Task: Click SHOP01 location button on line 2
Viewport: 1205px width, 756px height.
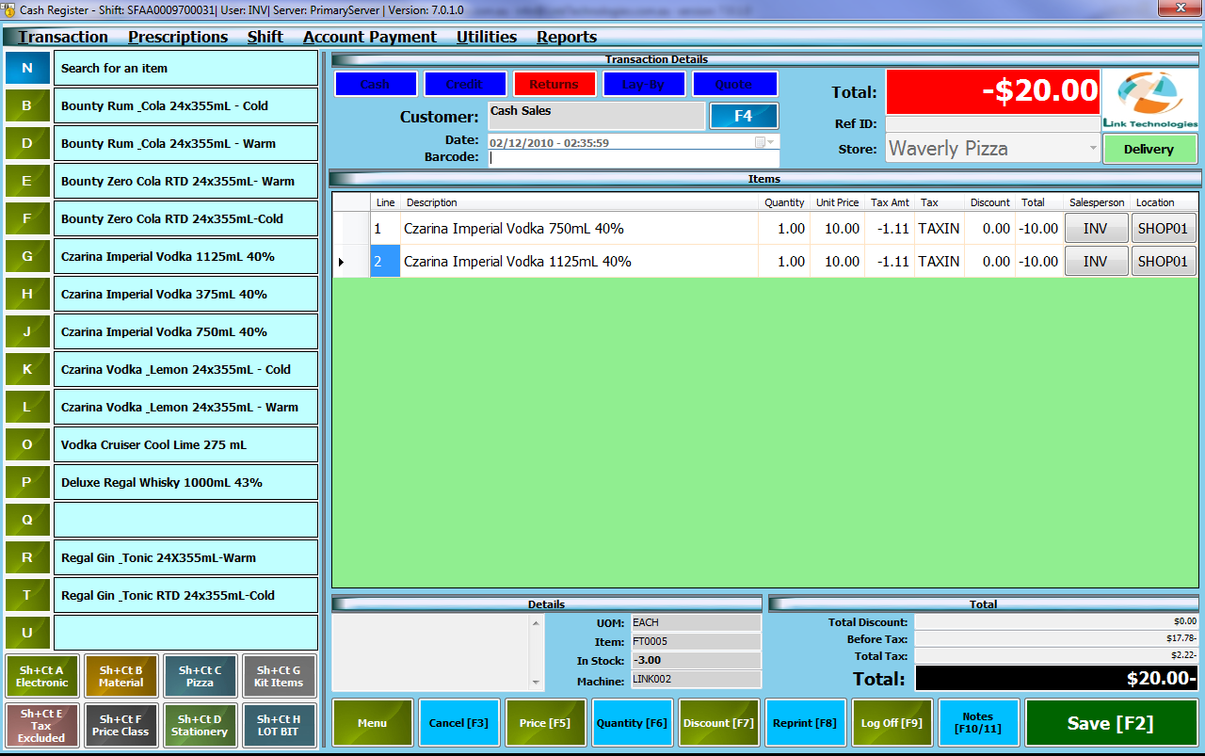Action: pyautogui.click(x=1164, y=262)
